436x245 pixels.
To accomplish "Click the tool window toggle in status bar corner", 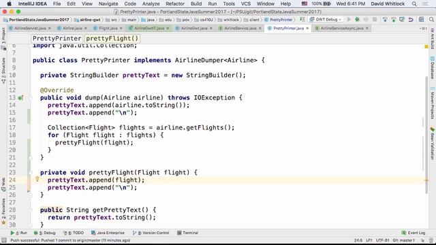I will [x=4, y=240].
